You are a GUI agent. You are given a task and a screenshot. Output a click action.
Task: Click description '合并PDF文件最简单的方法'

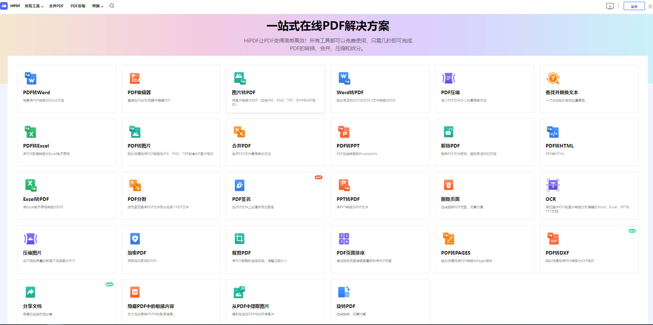coord(252,154)
